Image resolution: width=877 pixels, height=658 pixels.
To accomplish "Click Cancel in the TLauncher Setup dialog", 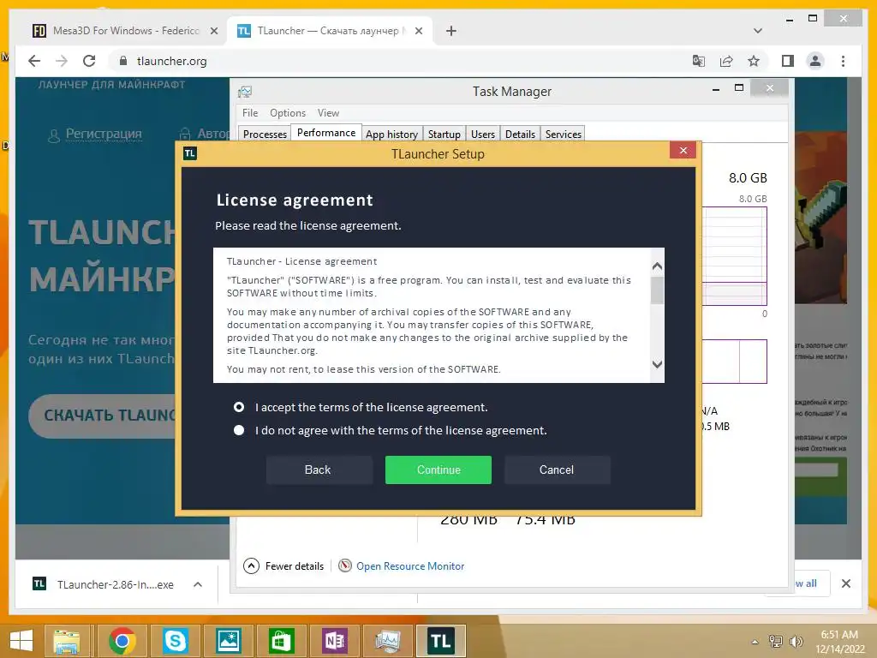I will pos(557,470).
